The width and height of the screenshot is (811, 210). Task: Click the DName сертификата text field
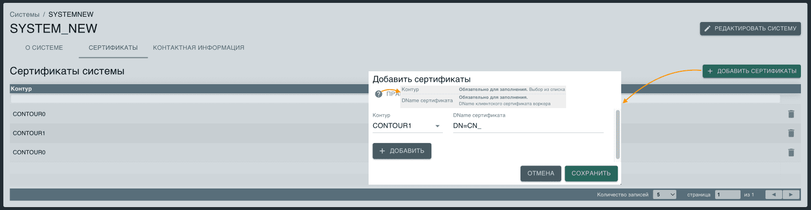tap(527, 126)
